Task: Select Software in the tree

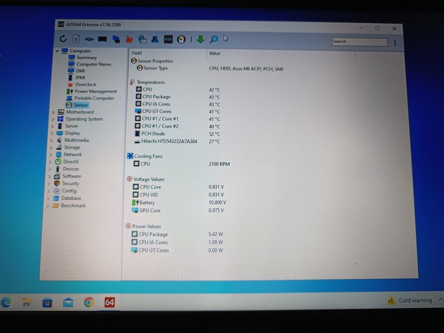Action: pos(68,176)
